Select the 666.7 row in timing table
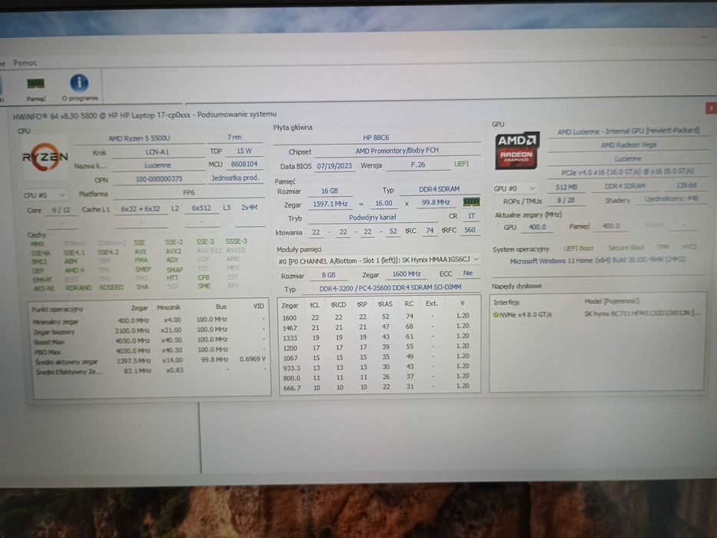The width and height of the screenshot is (717, 538). point(379,387)
